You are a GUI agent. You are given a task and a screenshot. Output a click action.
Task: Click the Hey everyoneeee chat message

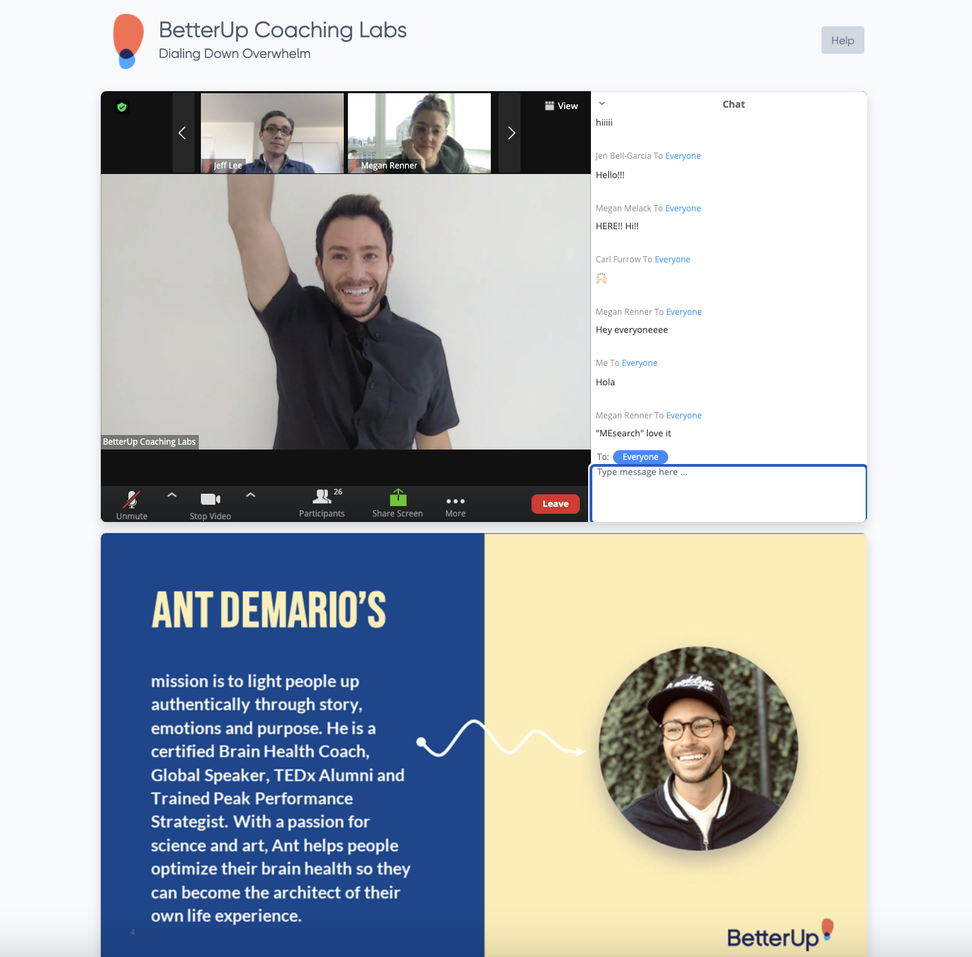pos(632,330)
